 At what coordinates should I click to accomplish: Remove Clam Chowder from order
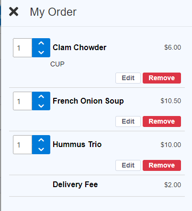(x=162, y=78)
